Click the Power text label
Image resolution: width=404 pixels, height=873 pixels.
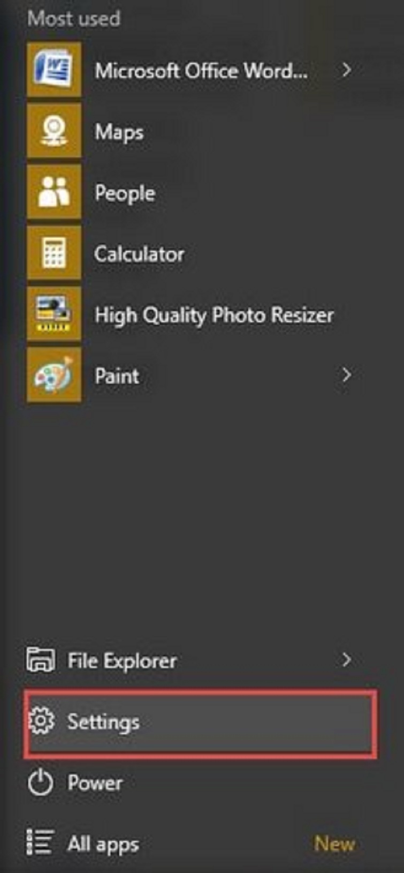(95, 783)
